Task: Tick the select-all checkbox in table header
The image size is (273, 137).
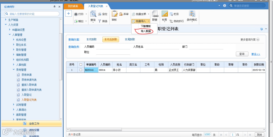Action: click(81, 65)
